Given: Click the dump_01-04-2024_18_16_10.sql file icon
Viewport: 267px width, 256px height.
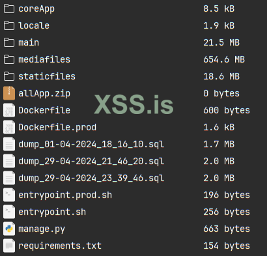Looking at the screenshot, I should [x=9, y=144].
